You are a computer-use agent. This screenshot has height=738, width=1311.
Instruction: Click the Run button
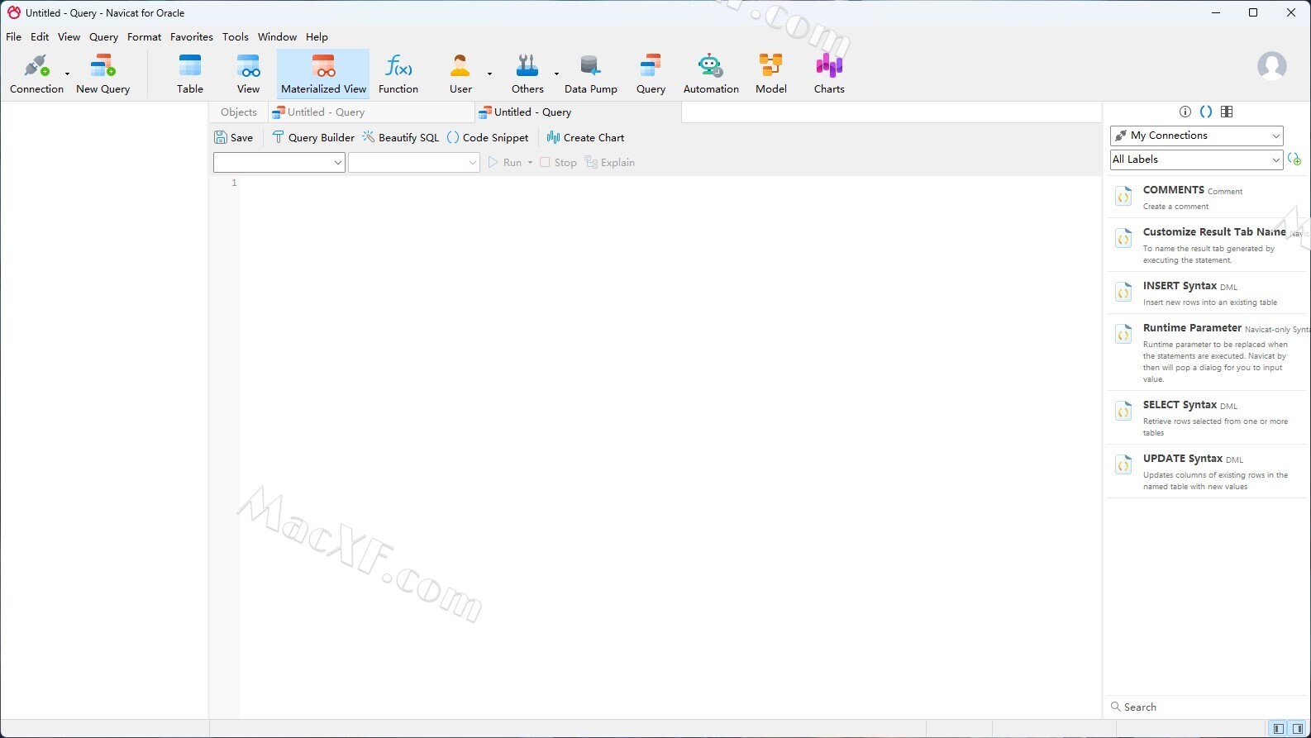click(505, 163)
